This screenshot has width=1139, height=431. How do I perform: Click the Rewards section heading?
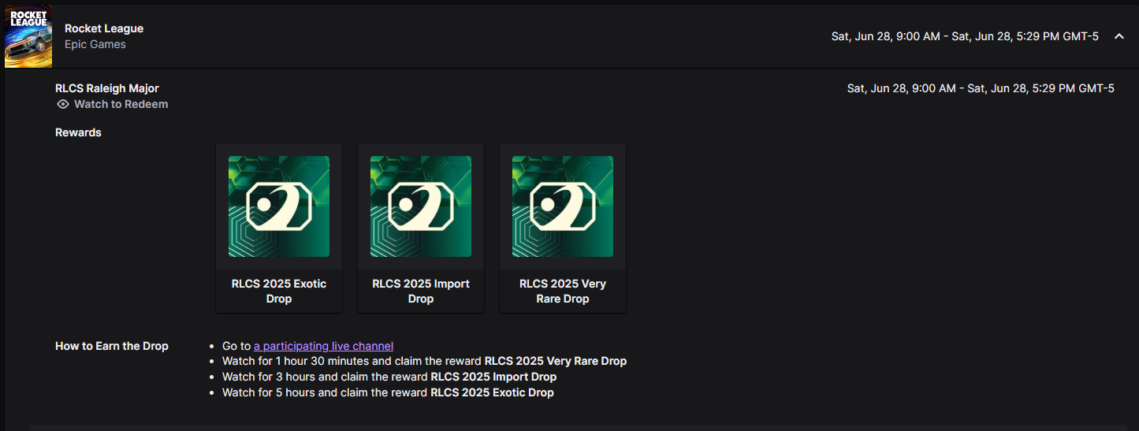click(78, 132)
